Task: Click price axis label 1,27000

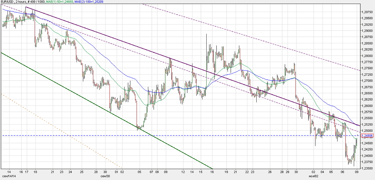Action: (368, 81)
